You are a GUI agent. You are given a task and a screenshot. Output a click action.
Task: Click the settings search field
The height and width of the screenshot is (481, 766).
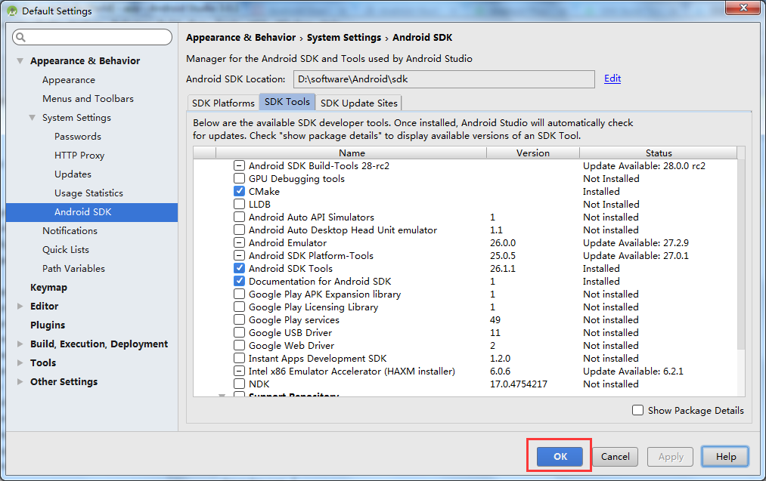coord(92,37)
